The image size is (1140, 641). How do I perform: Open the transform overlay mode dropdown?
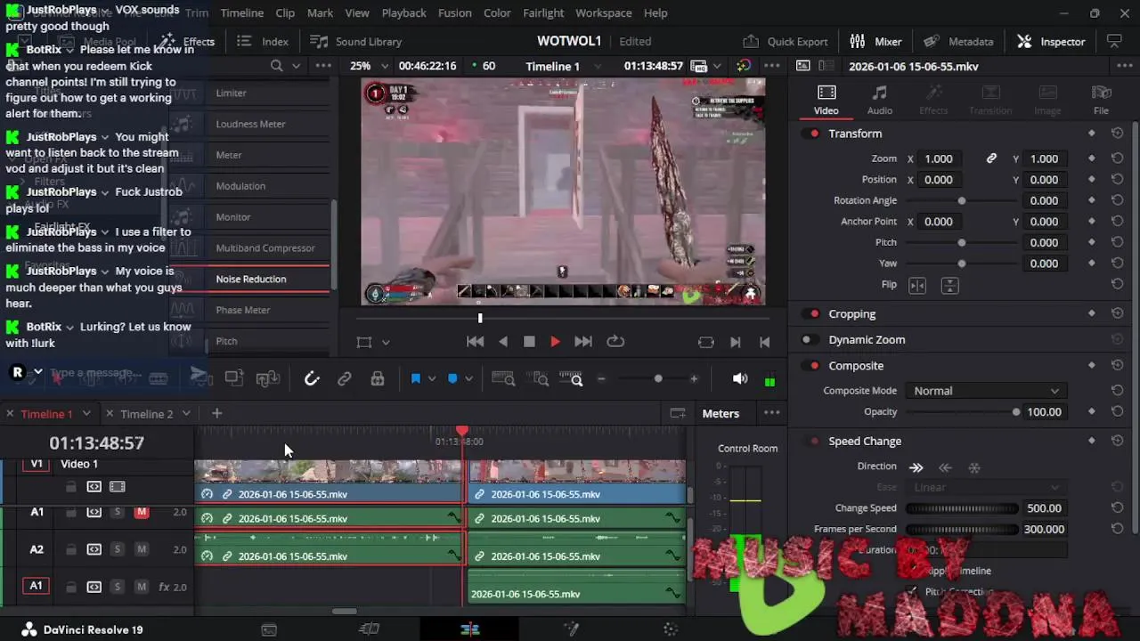pos(386,342)
